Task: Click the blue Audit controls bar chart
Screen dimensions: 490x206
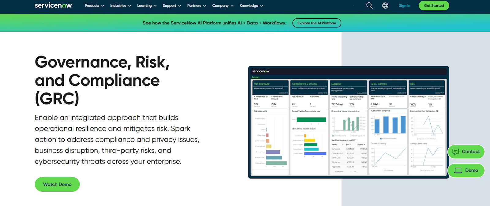Action: (x=390, y=125)
